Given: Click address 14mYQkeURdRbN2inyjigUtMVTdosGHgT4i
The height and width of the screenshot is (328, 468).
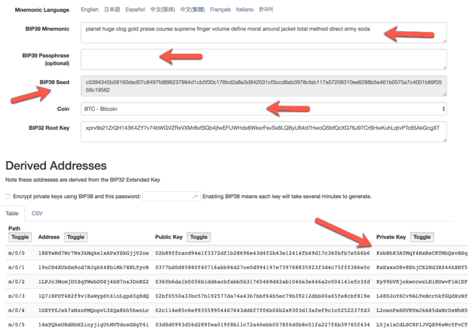Looking at the screenshot, I should 93,324.
